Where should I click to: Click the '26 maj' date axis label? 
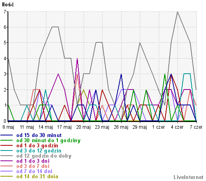point(121,127)
